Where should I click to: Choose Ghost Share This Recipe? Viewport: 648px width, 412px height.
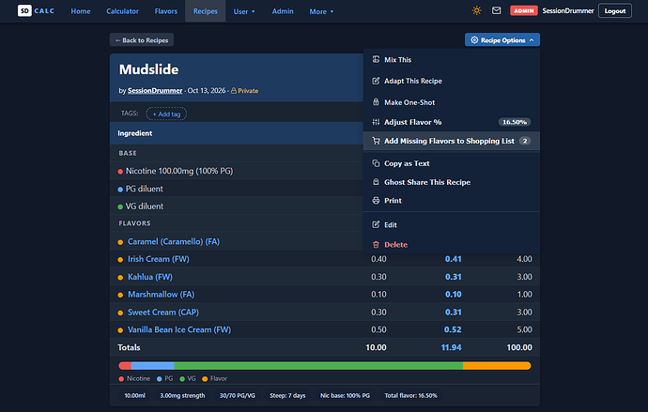tap(452, 182)
